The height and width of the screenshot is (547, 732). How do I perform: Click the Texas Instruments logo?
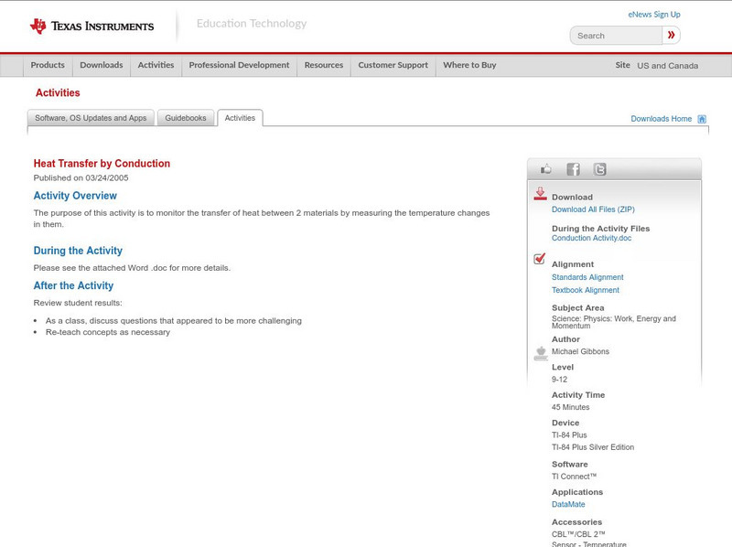(91, 27)
